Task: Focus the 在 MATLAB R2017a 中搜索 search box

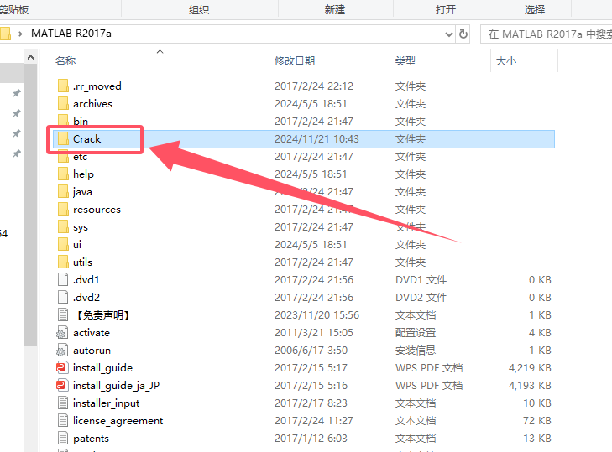Action: (547, 34)
